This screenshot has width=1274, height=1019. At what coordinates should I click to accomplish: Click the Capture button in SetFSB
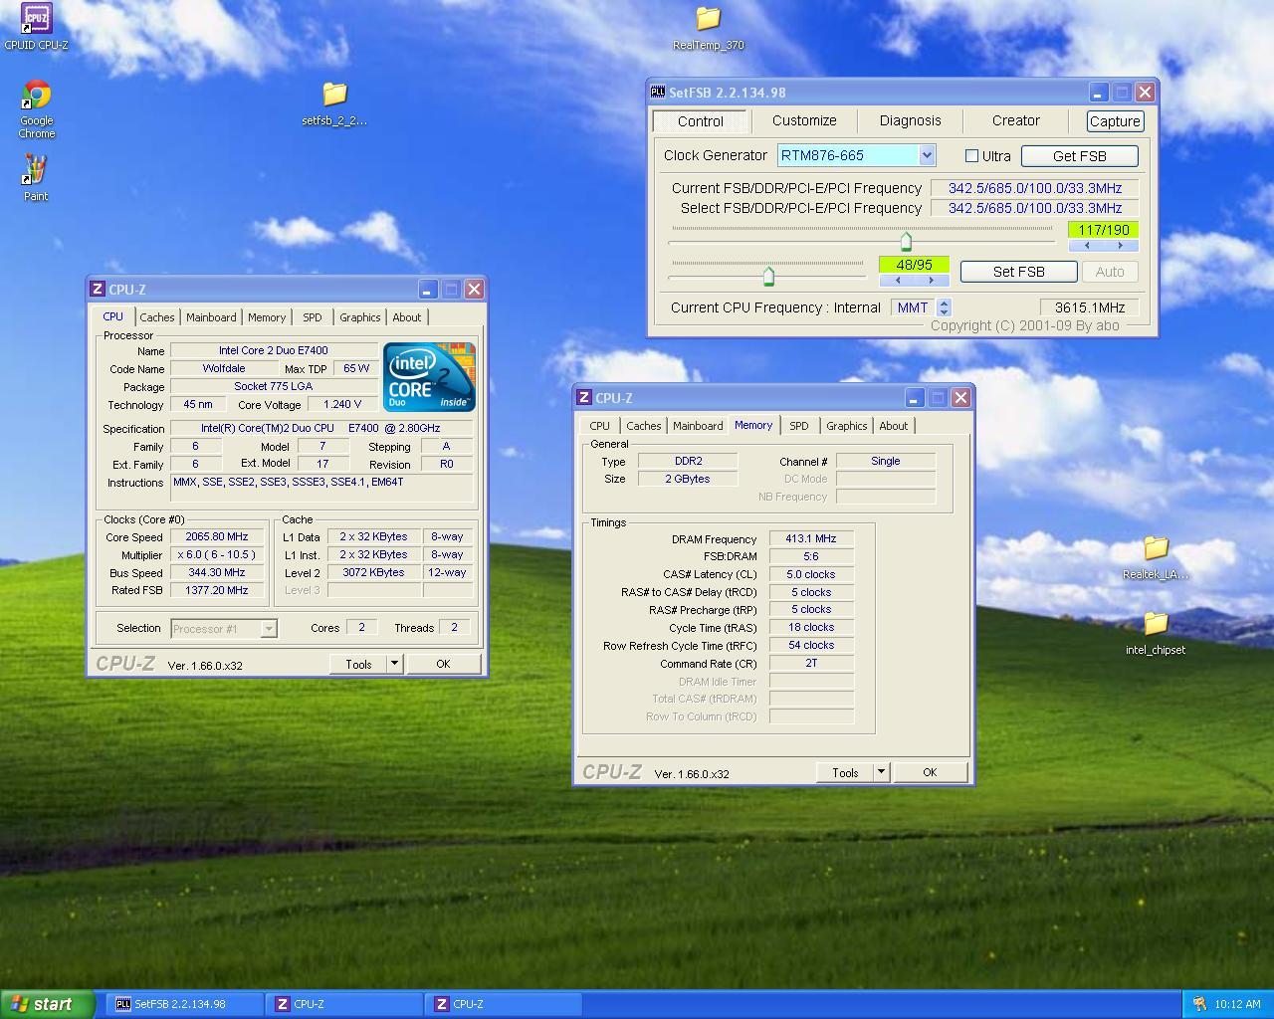[x=1114, y=121]
